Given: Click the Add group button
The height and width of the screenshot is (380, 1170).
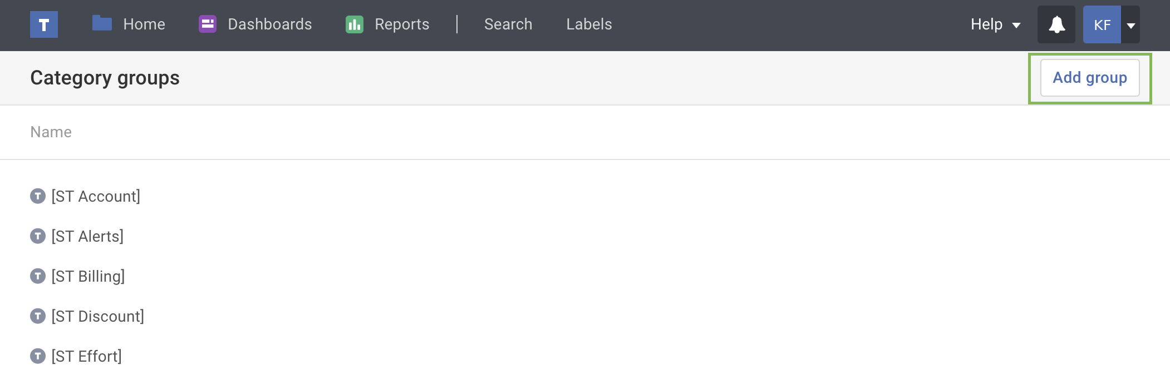Looking at the screenshot, I should (1089, 78).
